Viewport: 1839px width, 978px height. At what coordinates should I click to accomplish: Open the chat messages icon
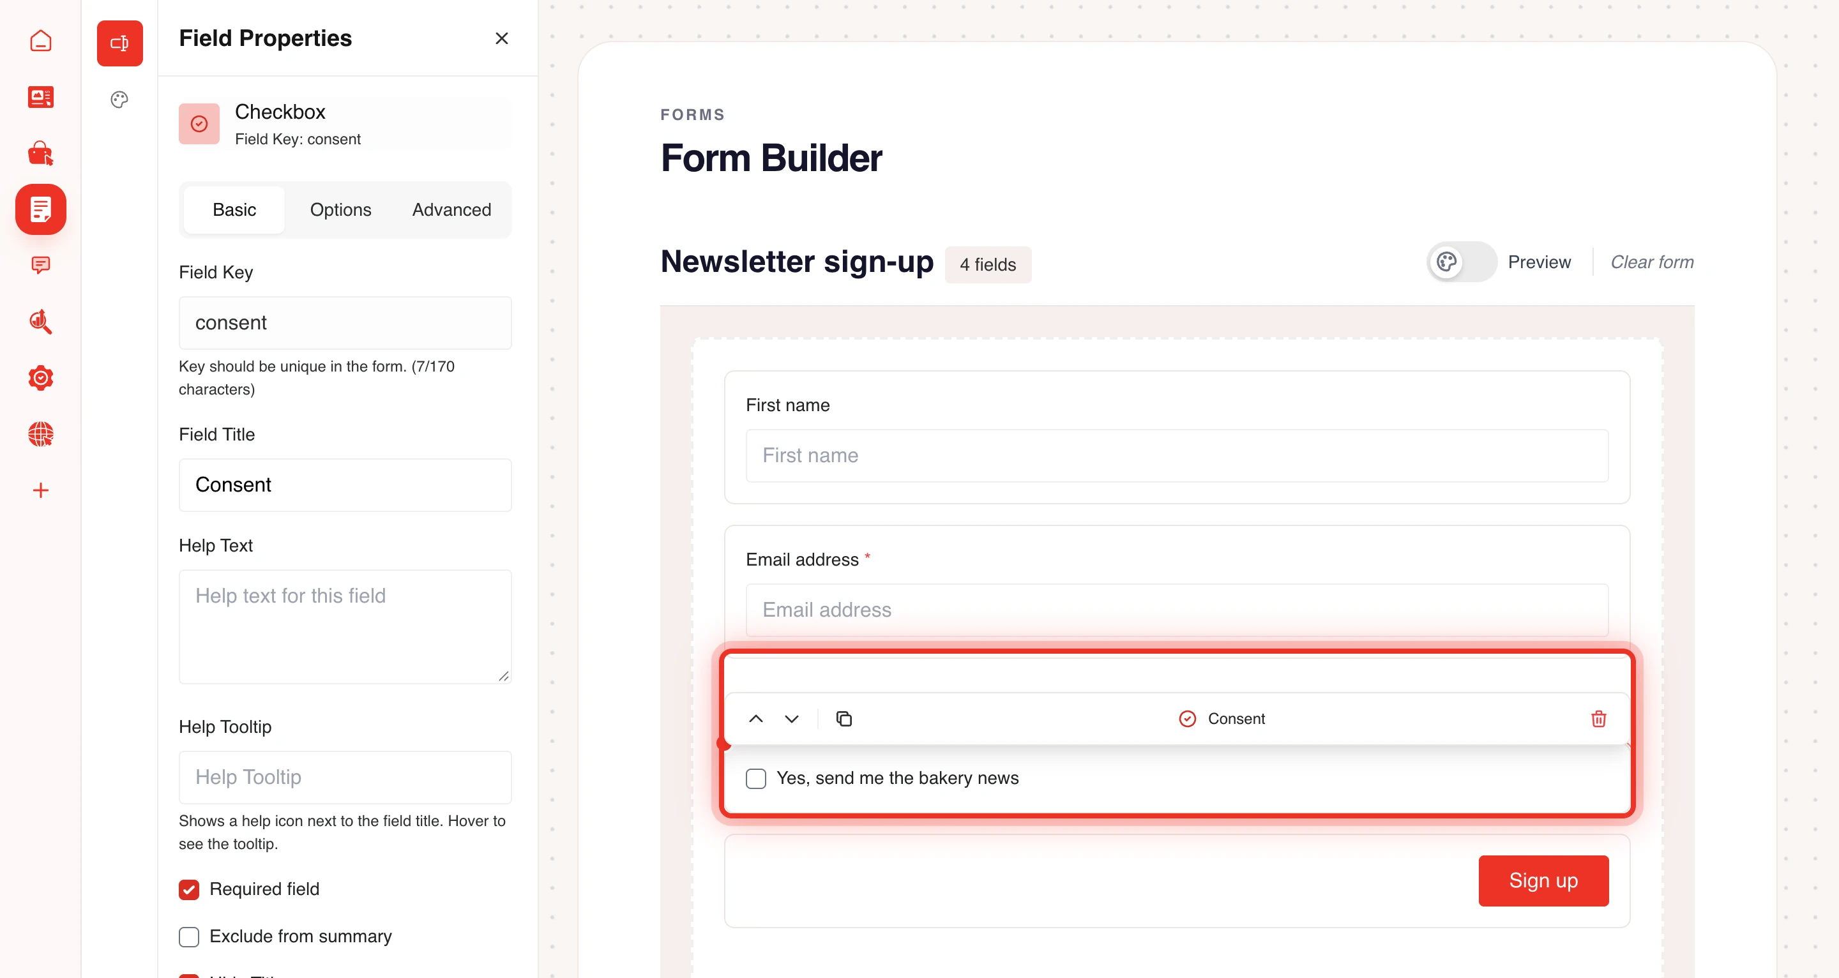[x=41, y=266]
